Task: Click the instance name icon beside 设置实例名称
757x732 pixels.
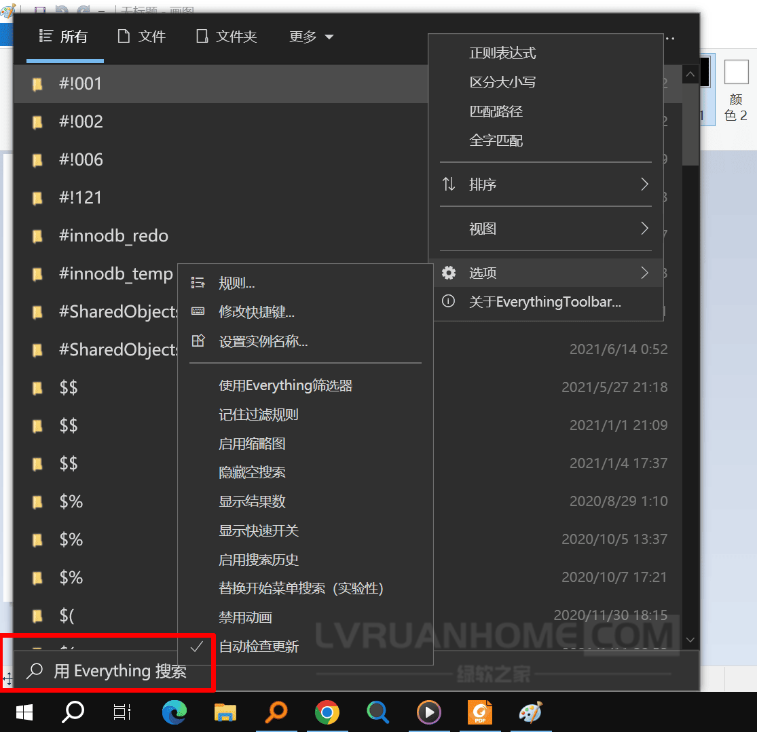Action: pos(198,341)
